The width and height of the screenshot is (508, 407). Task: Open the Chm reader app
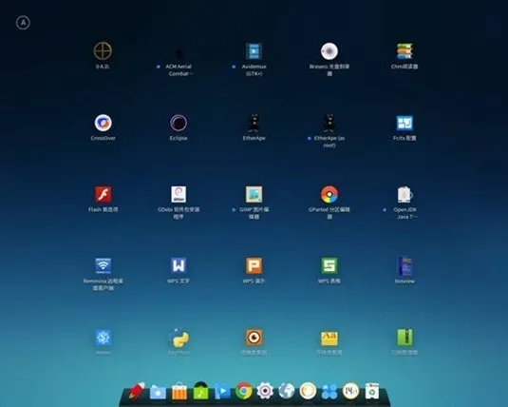[405, 51]
